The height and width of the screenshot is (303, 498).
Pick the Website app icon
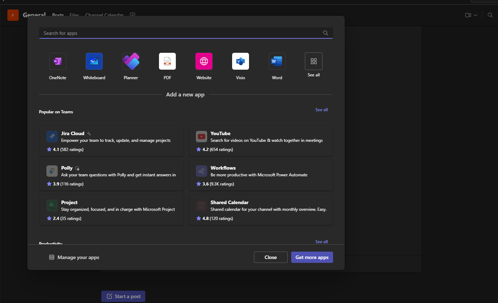point(204,61)
